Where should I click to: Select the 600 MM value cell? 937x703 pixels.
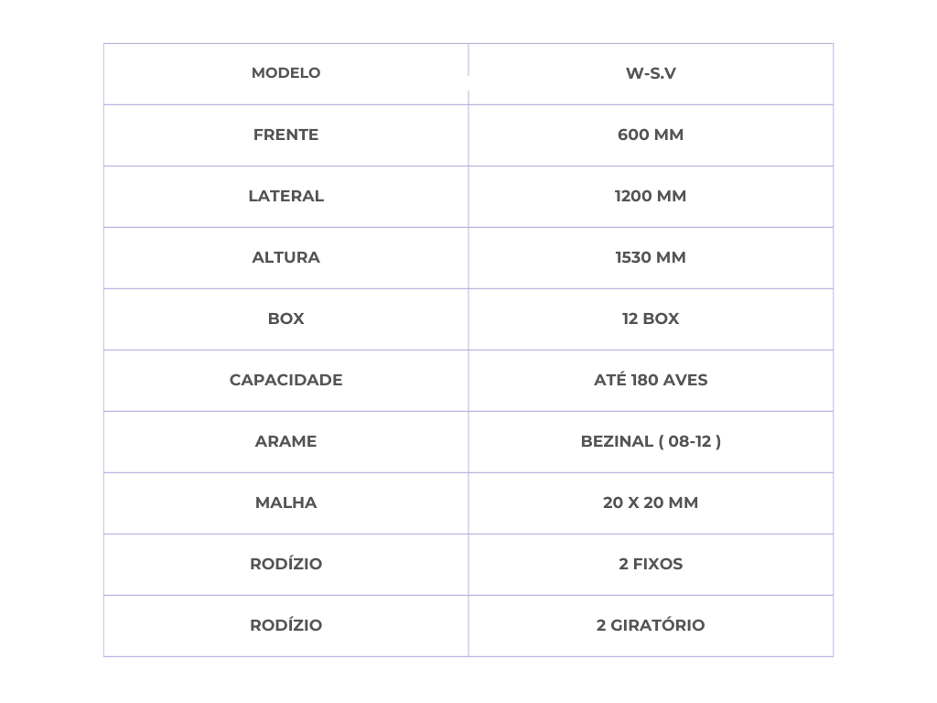(x=651, y=135)
